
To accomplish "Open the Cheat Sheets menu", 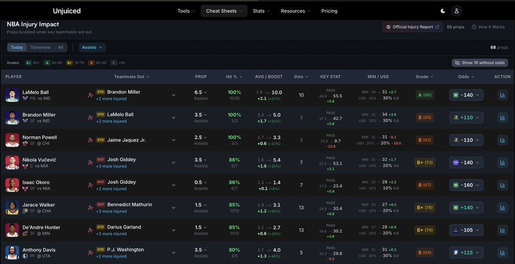I will click(x=224, y=11).
